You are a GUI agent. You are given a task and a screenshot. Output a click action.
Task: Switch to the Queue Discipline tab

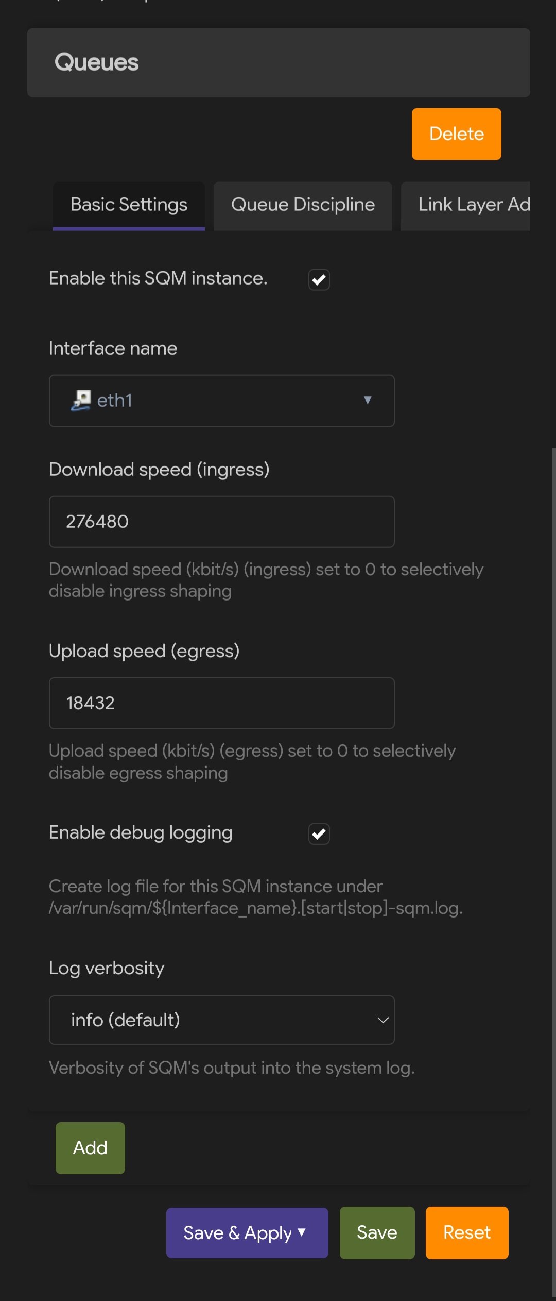coord(303,205)
